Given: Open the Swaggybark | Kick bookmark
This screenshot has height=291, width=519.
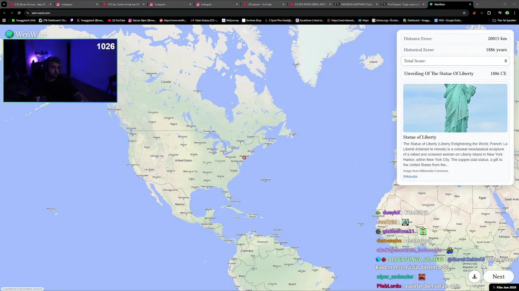Looking at the screenshot, I should coord(24,20).
